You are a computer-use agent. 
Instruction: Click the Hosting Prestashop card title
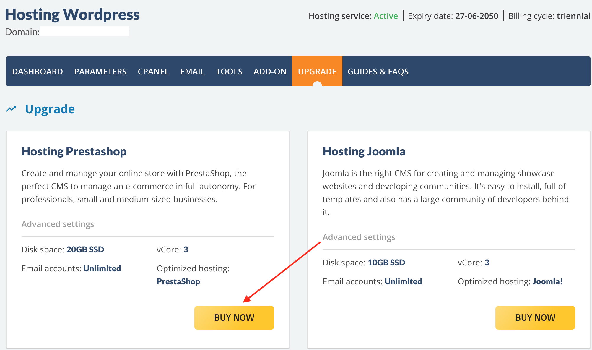click(x=74, y=151)
